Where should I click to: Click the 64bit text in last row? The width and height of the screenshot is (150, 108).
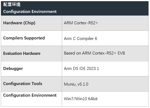pos(93,99)
